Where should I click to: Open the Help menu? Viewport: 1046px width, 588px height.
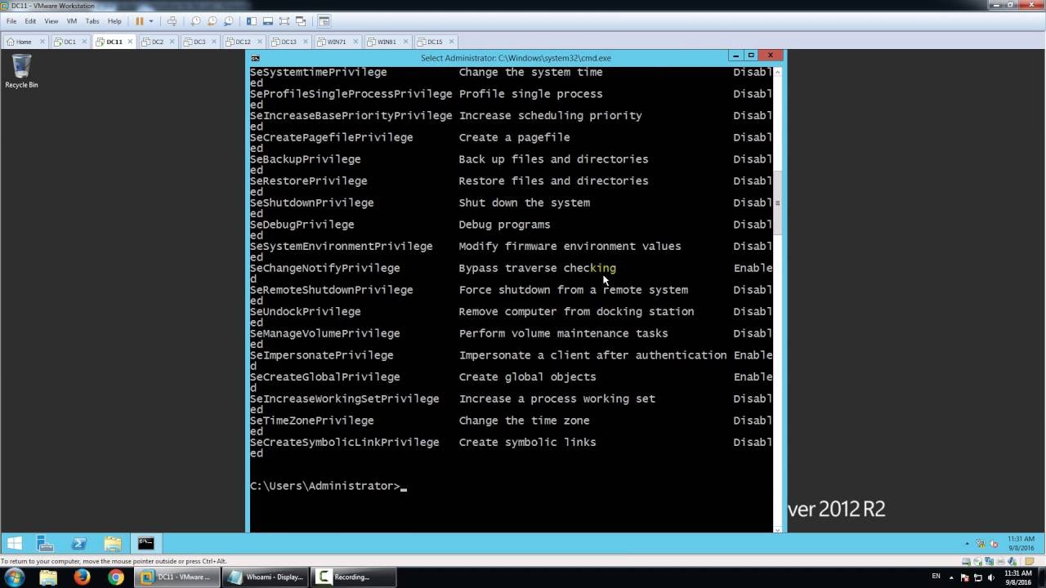pyautogui.click(x=114, y=21)
